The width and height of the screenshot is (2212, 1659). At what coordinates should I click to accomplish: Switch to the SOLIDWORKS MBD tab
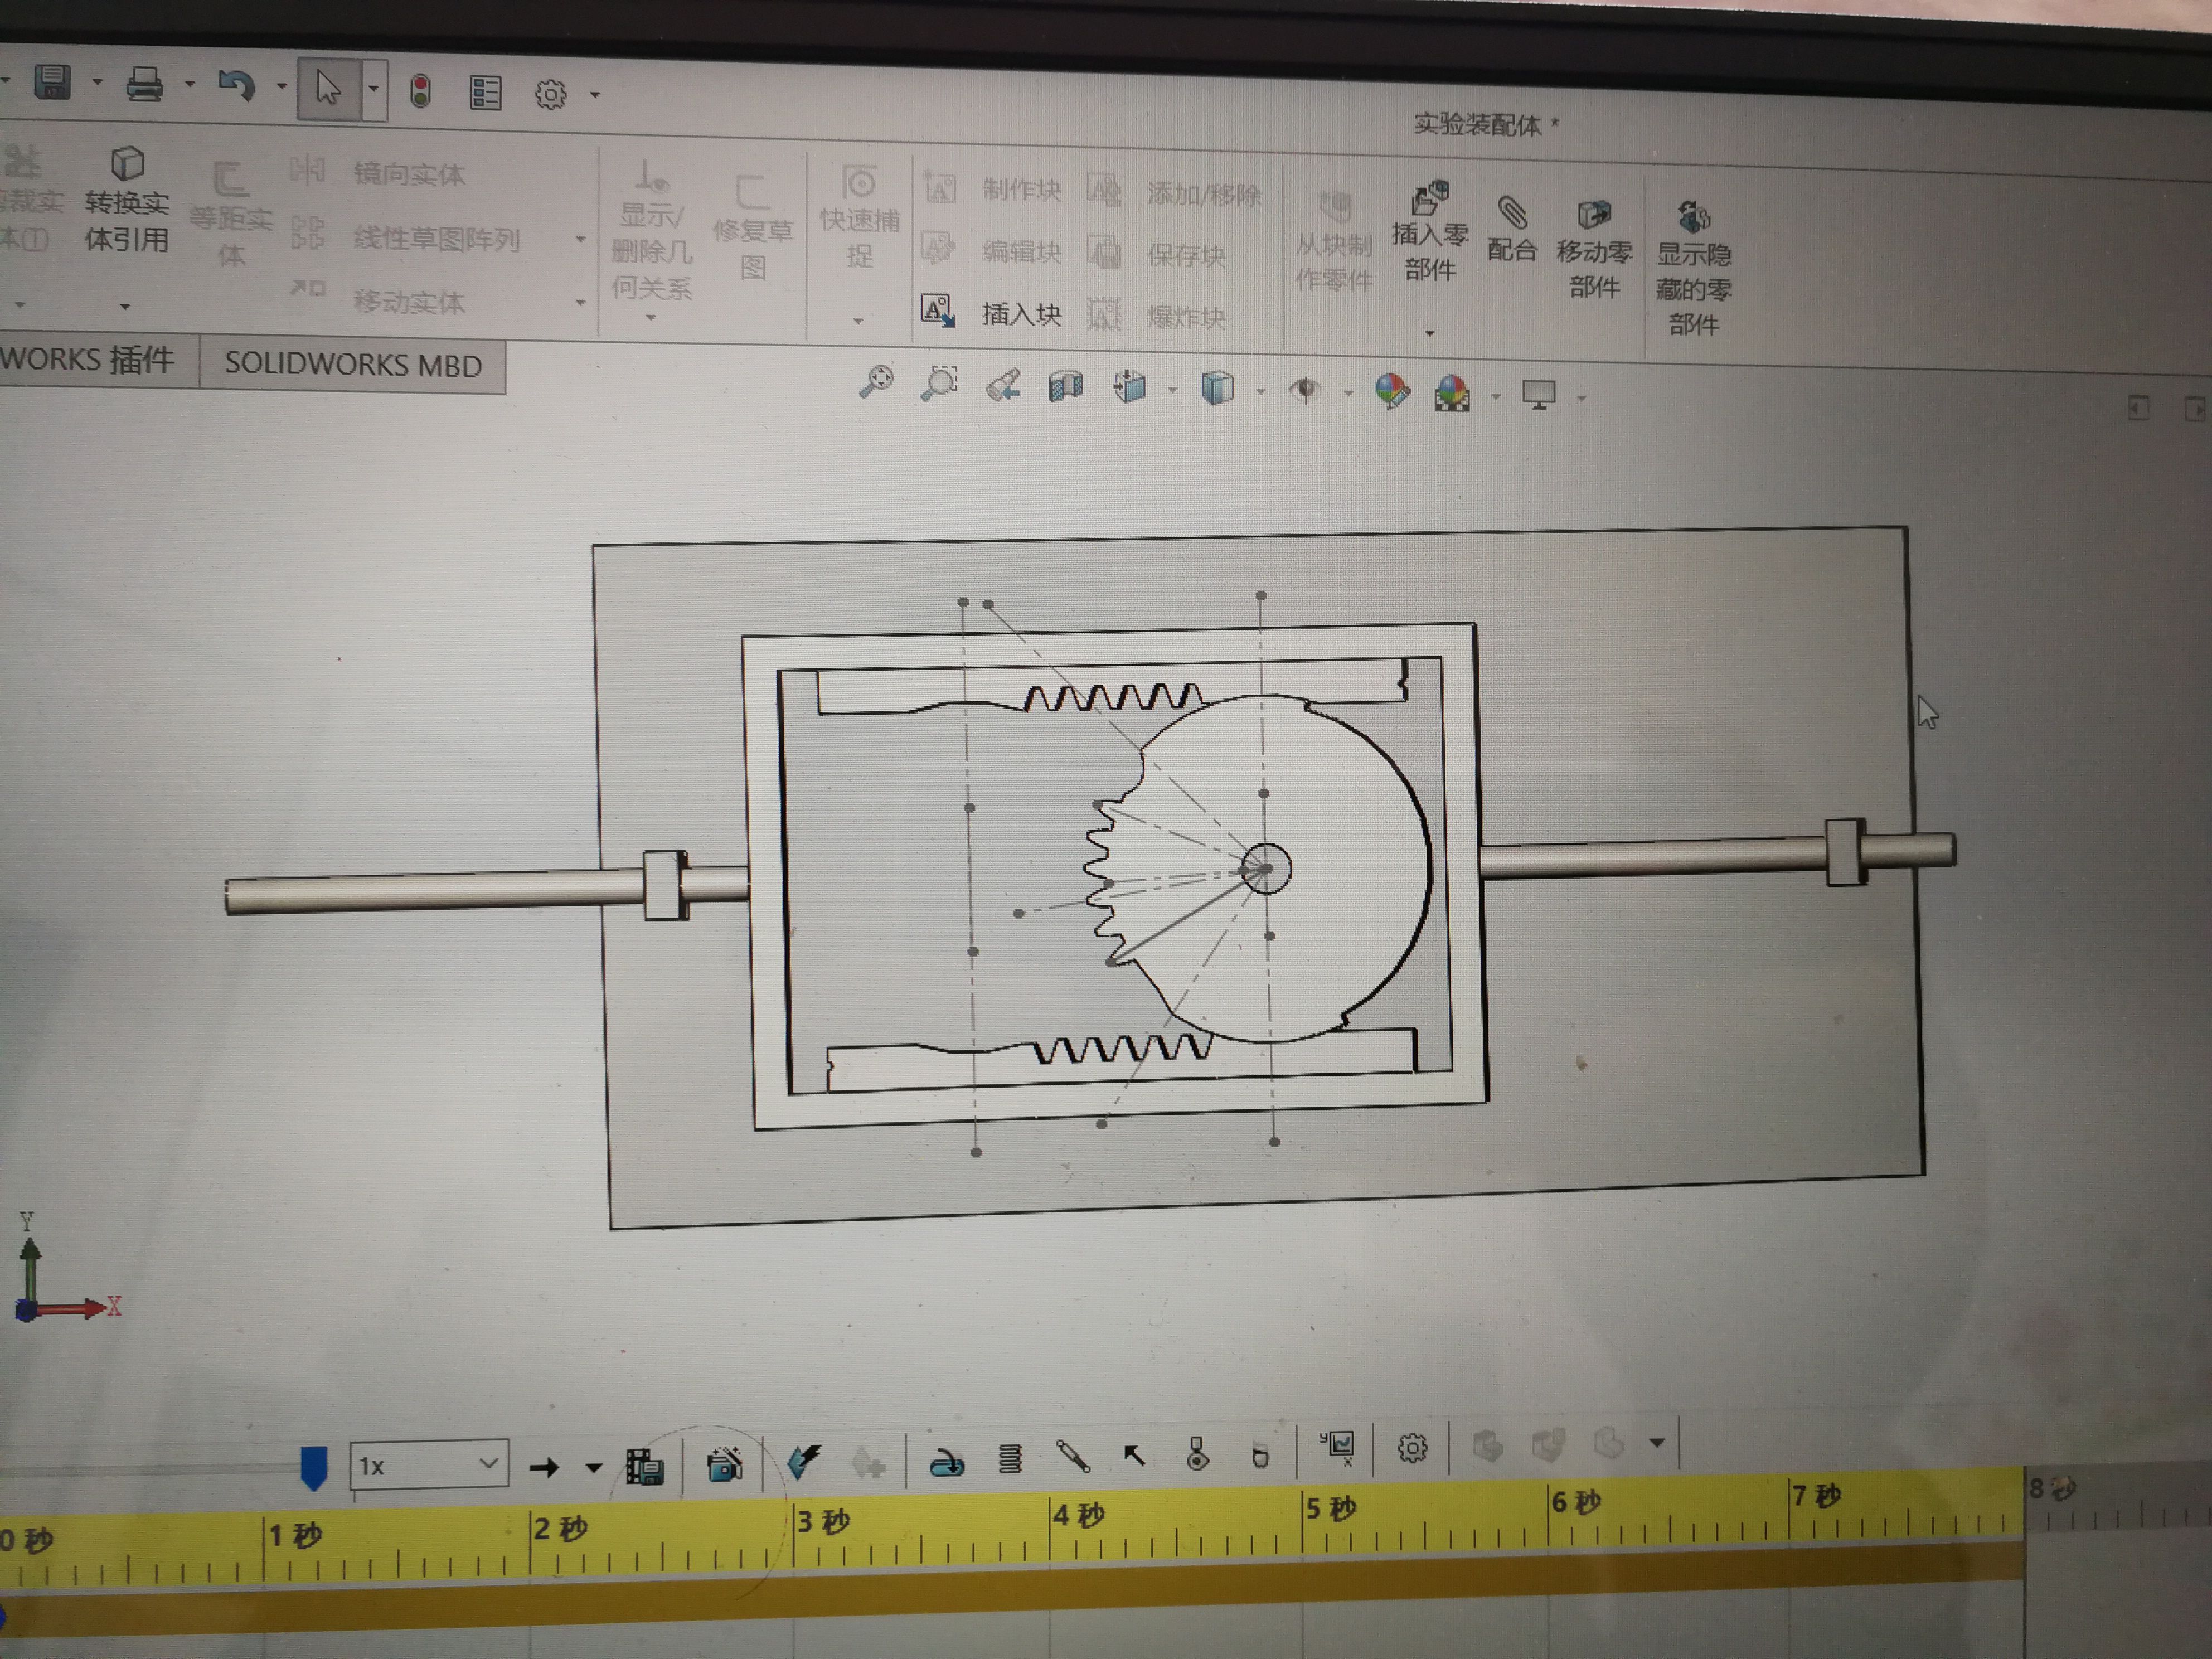point(352,365)
